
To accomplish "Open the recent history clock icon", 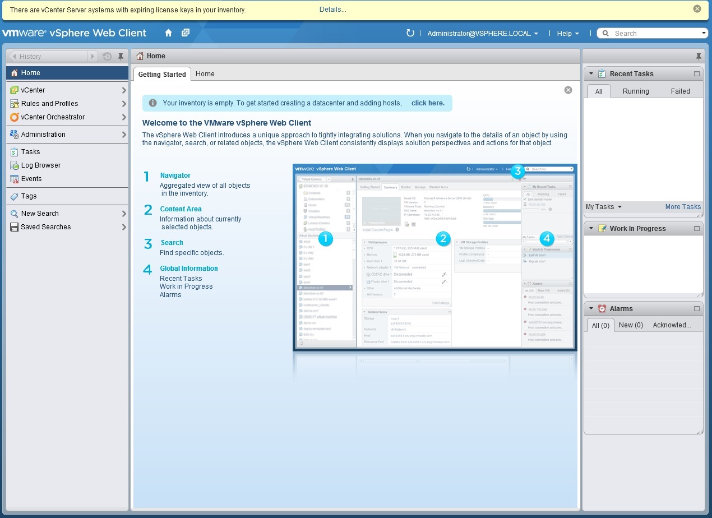I will click(x=107, y=56).
